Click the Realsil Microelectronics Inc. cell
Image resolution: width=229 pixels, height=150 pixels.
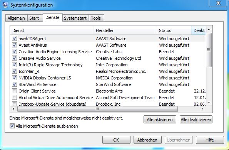coord(121,71)
